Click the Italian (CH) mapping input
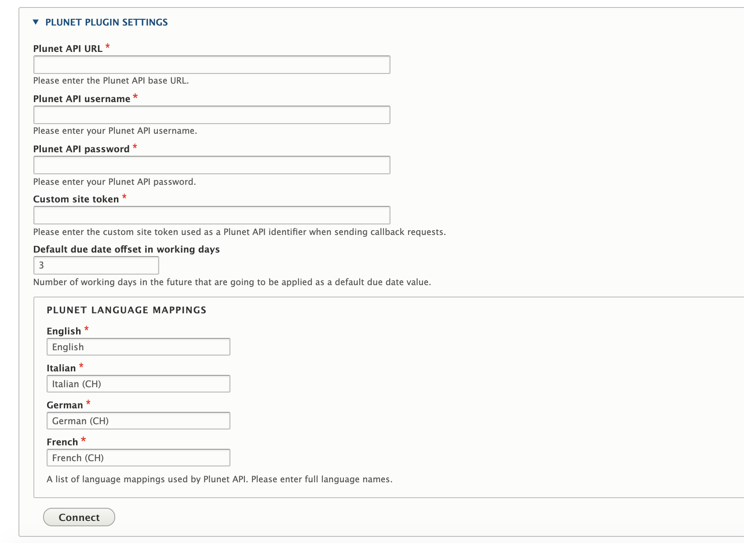This screenshot has height=543, width=744. pyautogui.click(x=139, y=384)
